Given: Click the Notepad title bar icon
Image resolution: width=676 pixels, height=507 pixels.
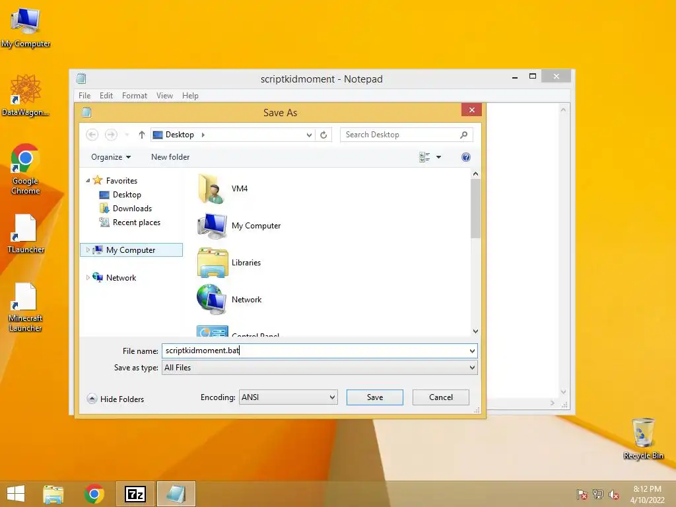Looking at the screenshot, I should click(x=81, y=79).
